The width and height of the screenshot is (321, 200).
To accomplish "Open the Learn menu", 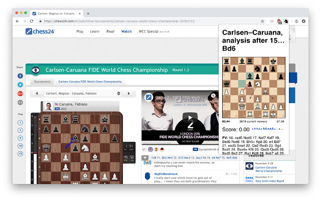I will pyautogui.click(x=95, y=31).
